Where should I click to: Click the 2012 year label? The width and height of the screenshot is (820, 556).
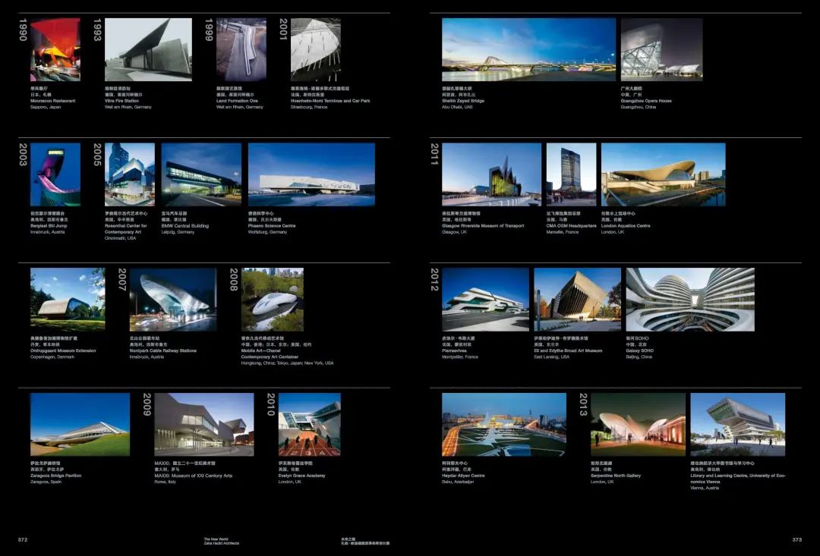[434, 280]
